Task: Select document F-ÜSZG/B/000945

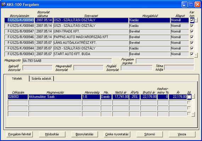Action: 19,43
